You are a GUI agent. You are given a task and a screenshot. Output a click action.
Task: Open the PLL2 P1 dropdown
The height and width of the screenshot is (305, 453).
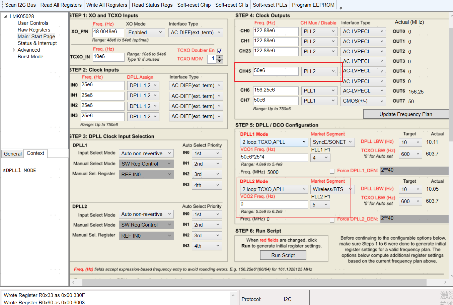320,204
